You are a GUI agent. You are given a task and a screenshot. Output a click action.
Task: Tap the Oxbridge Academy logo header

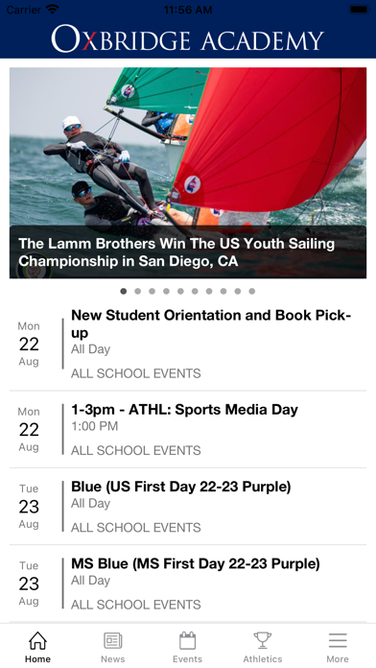(x=188, y=38)
